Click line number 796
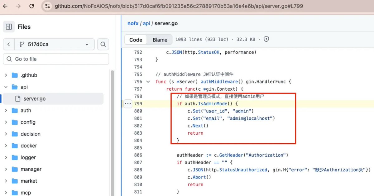374x196 pixels. click(138, 82)
